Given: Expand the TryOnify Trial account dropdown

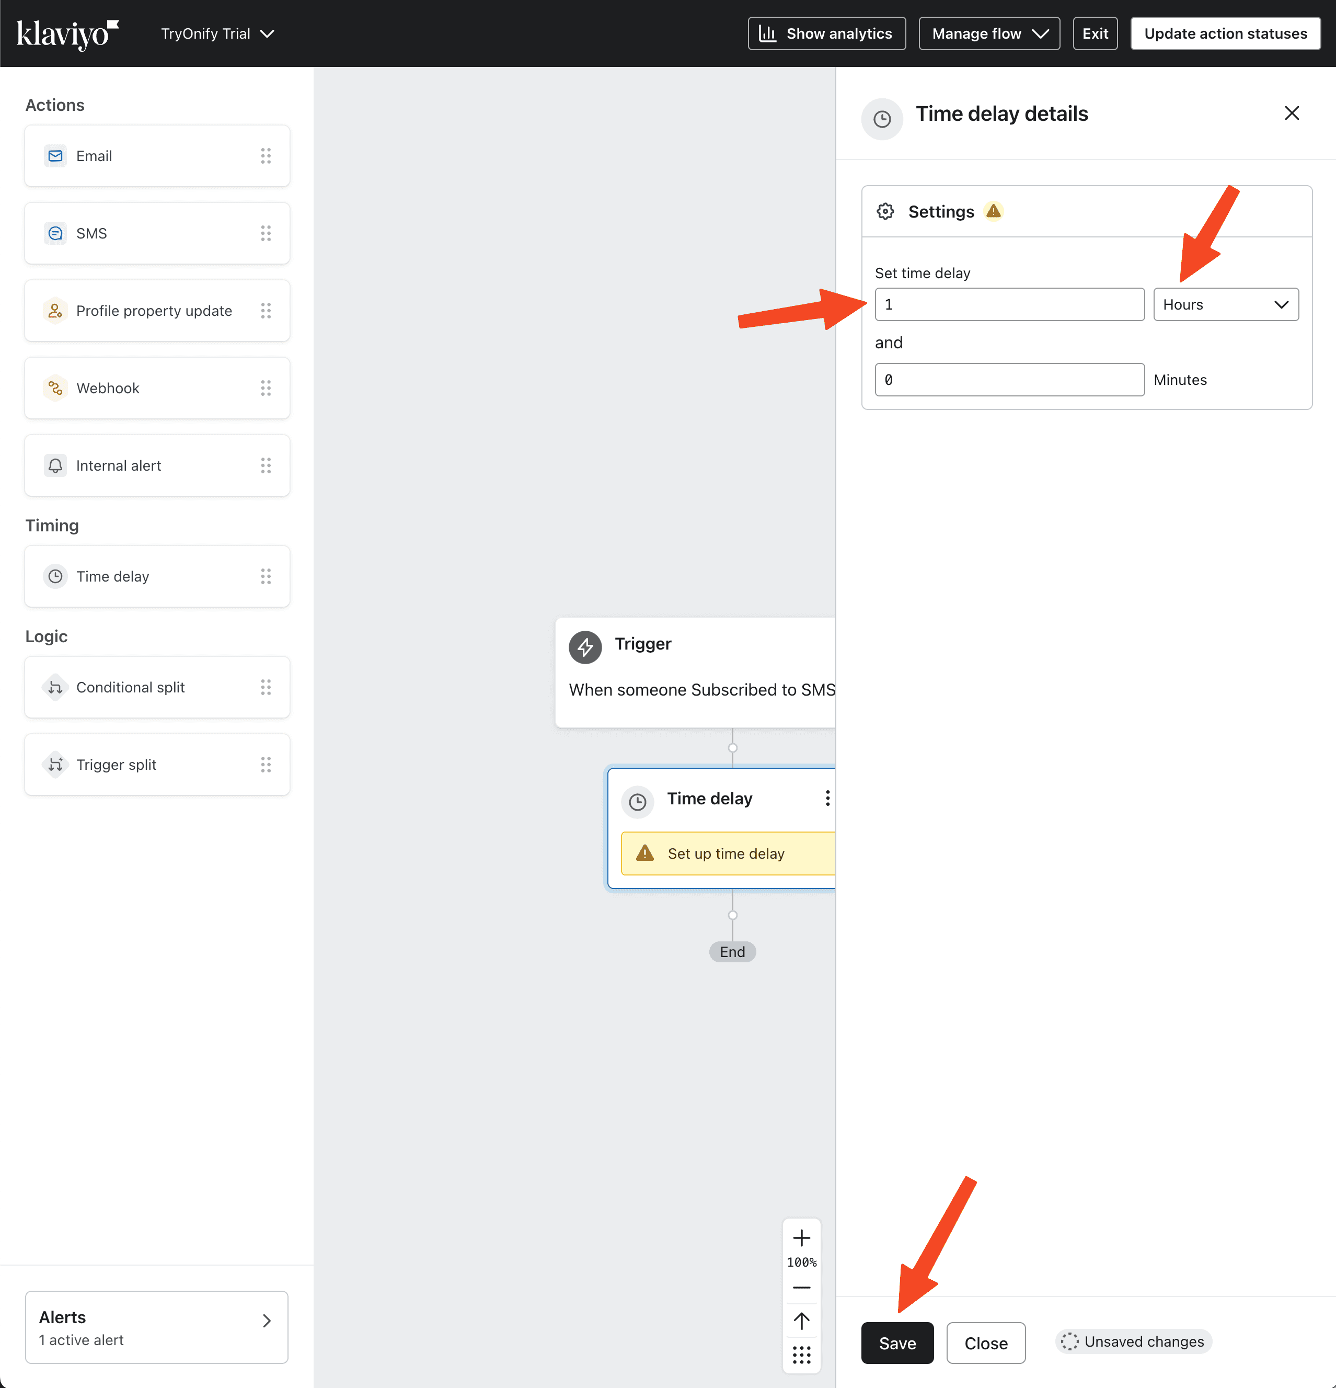Looking at the screenshot, I should pos(217,34).
